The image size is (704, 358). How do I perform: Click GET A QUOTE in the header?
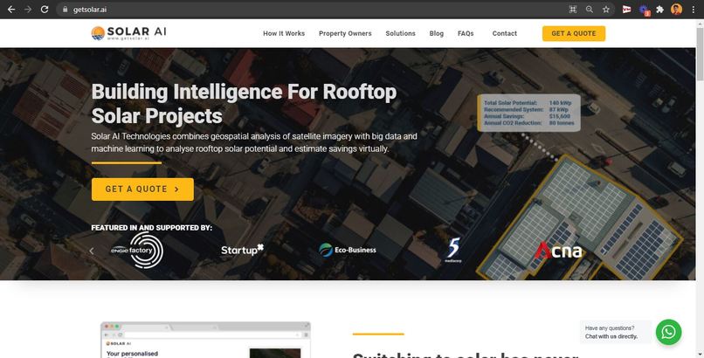tap(573, 34)
